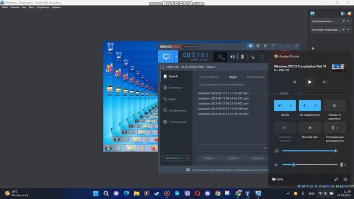Select file bandicam 2023-06-05 13-45-54-193.mp4
Image resolution: width=354 pixels, height=199 pixels.
pos(223,114)
